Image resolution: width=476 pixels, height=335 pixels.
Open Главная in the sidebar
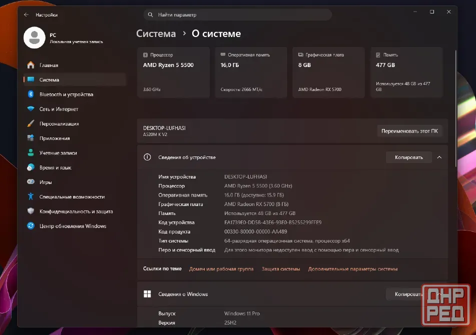click(x=75, y=65)
